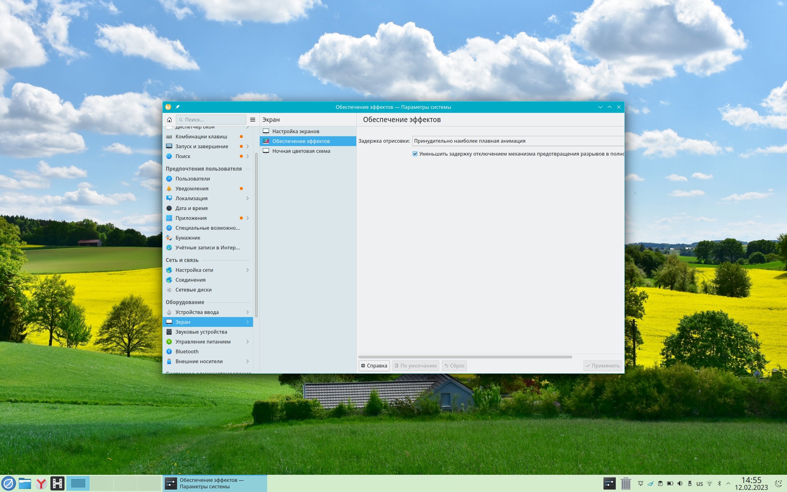Viewport: 787px width, 492px height.
Task: Click the Применить button
Action: tap(602, 366)
